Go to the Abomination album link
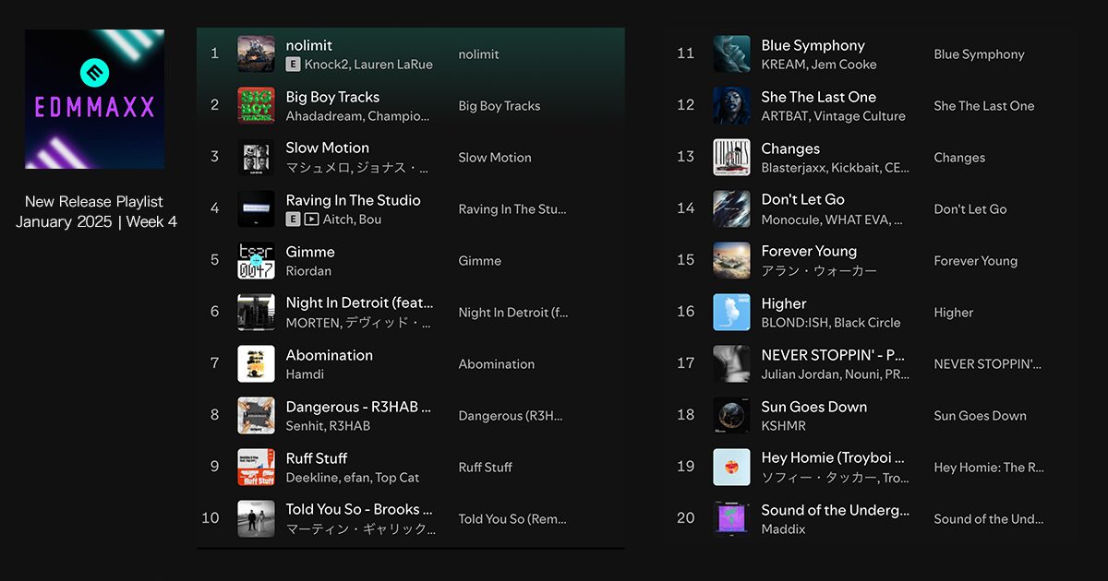 (497, 364)
